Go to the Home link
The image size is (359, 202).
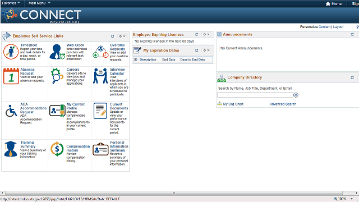tap(337, 4)
